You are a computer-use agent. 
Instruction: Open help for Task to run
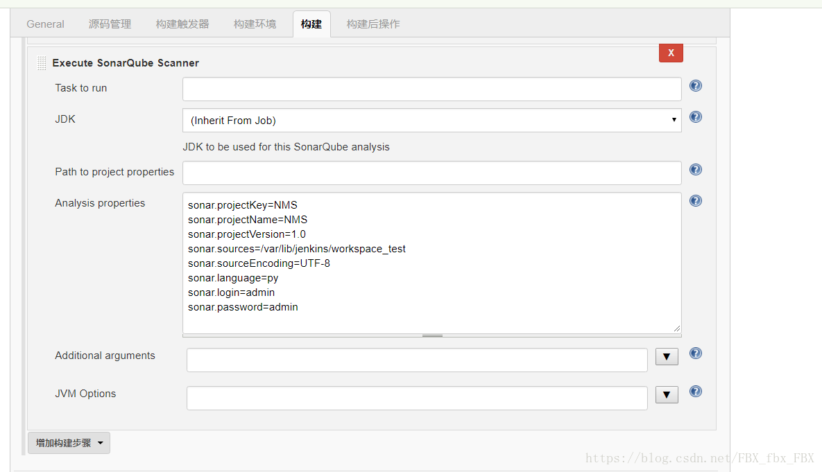coord(696,86)
